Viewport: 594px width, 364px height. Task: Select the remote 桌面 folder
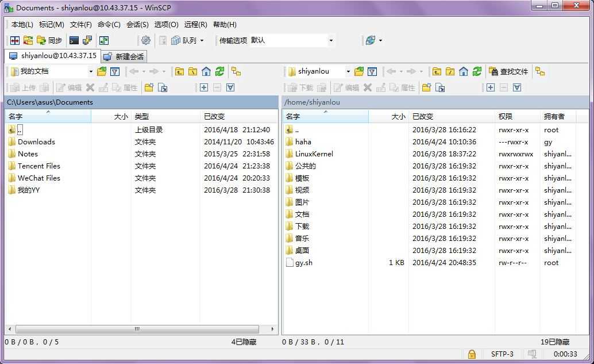[302, 251]
